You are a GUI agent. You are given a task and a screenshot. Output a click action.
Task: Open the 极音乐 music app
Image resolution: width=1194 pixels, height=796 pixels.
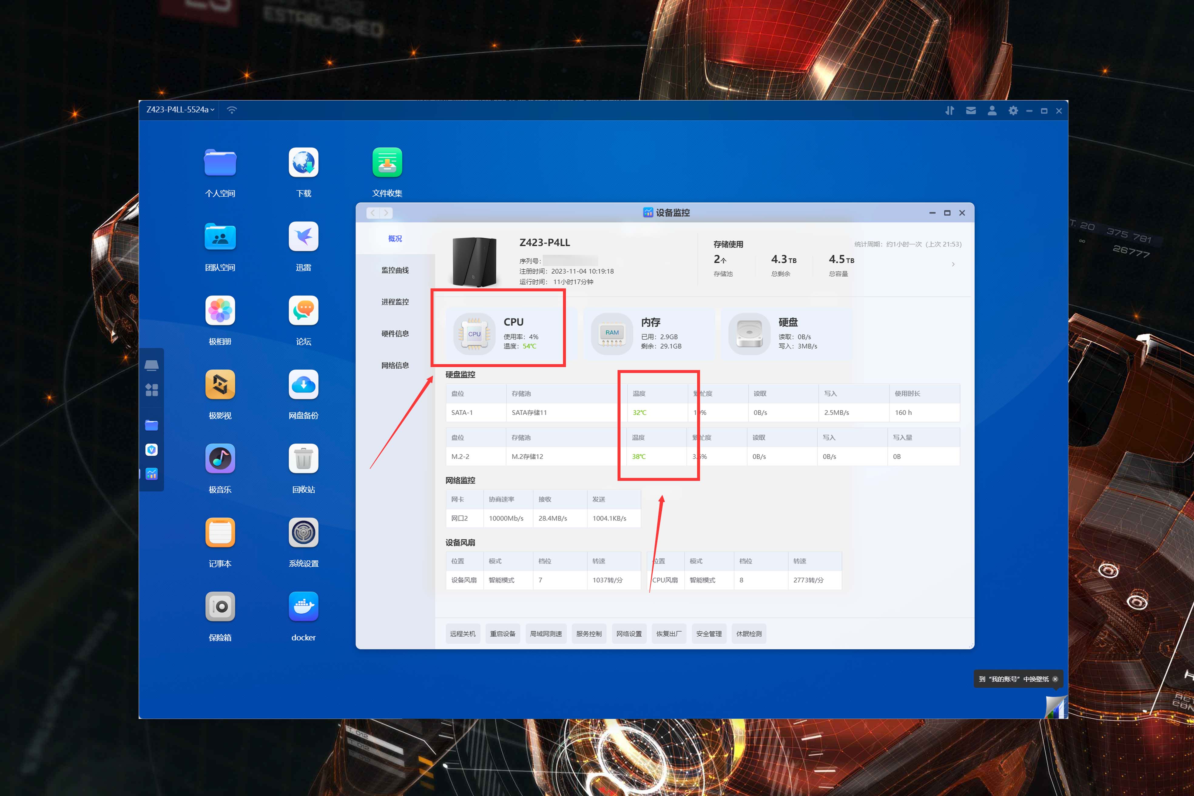[220, 458]
